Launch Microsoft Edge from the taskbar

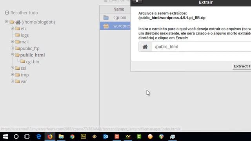point(39,137)
